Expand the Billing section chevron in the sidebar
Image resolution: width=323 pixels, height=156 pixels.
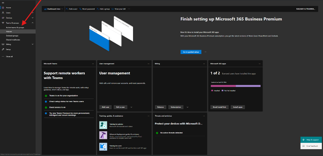(32, 44)
